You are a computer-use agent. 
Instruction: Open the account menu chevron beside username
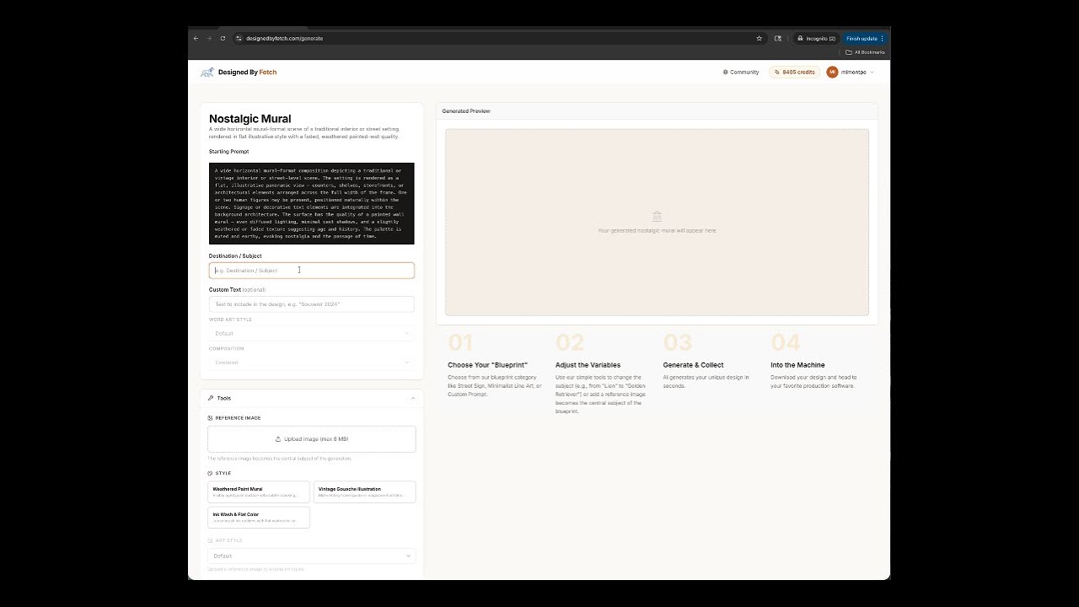(872, 73)
